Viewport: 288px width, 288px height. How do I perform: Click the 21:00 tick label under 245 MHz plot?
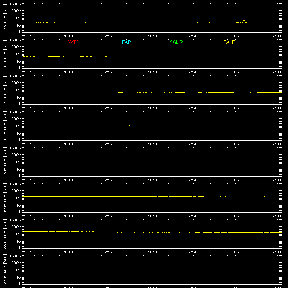click(x=277, y=36)
